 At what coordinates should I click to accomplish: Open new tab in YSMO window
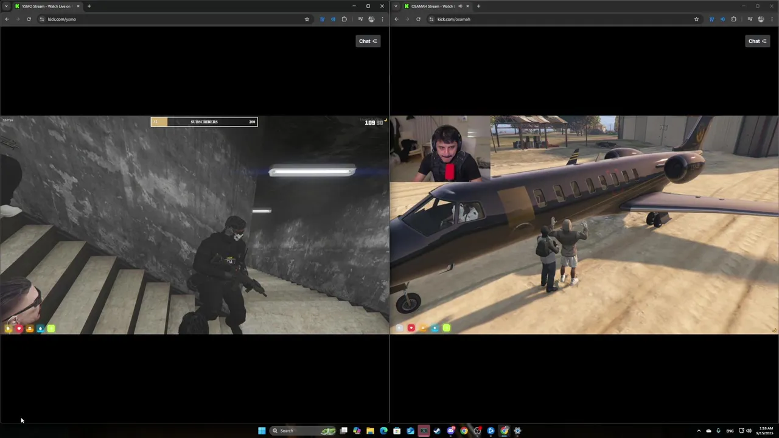(x=89, y=6)
